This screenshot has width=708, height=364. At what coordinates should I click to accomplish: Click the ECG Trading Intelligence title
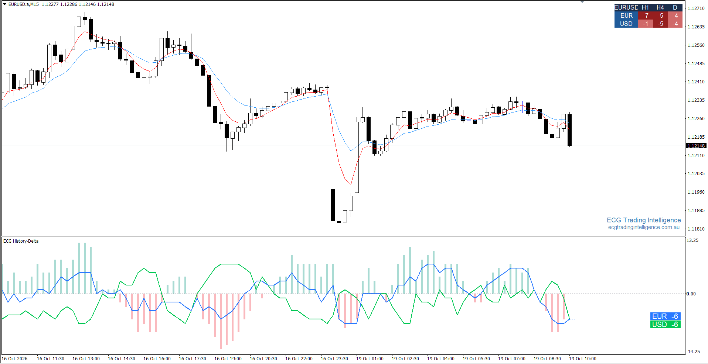point(644,220)
